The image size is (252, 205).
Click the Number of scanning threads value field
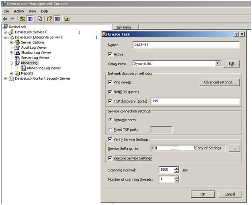click(166, 179)
